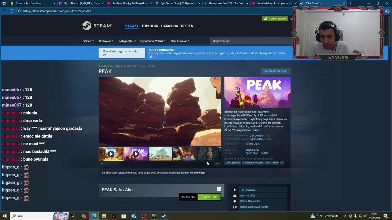This screenshot has height=220, width=392.
Task: Switch to the Epic Games Store tab
Action: point(178,3)
